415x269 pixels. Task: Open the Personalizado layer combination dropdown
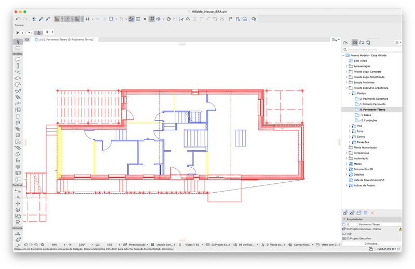coord(135,245)
